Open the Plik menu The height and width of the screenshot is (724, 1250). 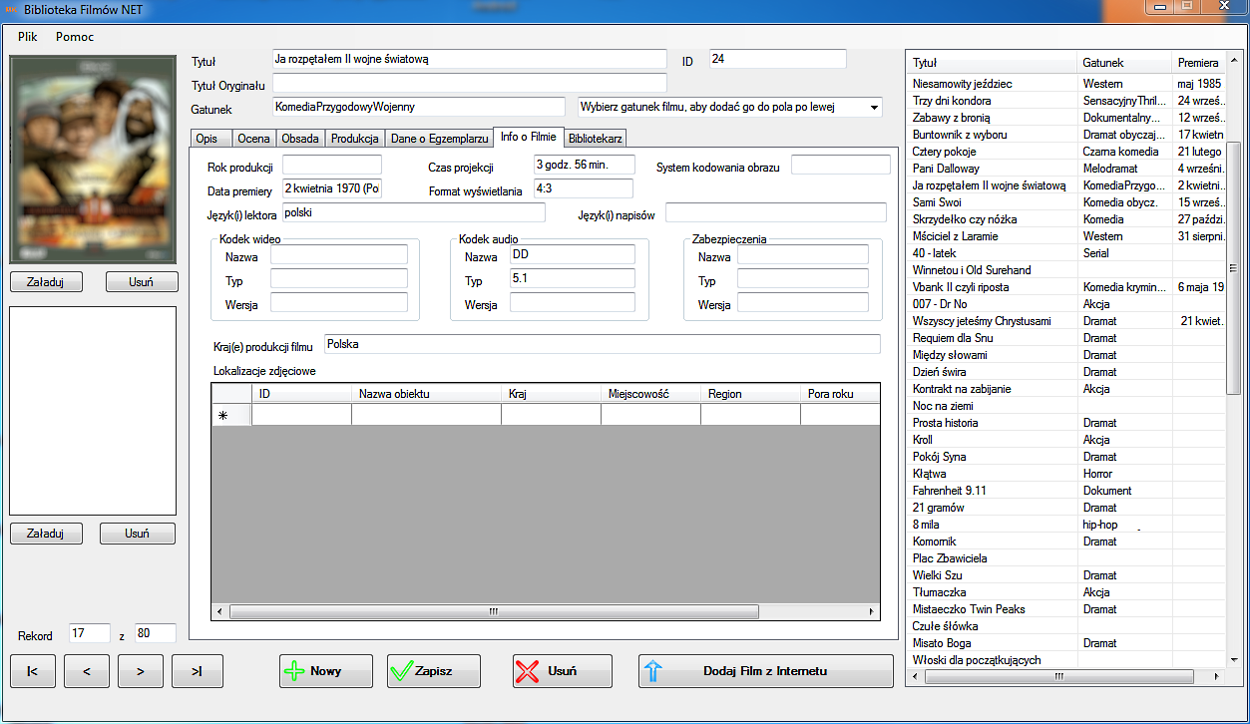[x=28, y=37]
